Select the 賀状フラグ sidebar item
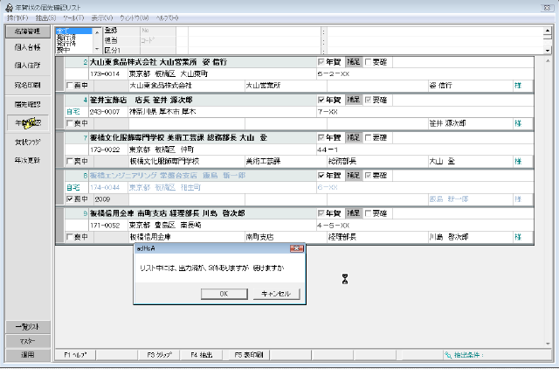Viewport: 559px width, 369px height. (27, 141)
